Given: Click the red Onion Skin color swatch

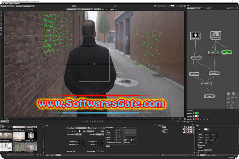Looking at the screenshot, I should [x=196, y=119].
